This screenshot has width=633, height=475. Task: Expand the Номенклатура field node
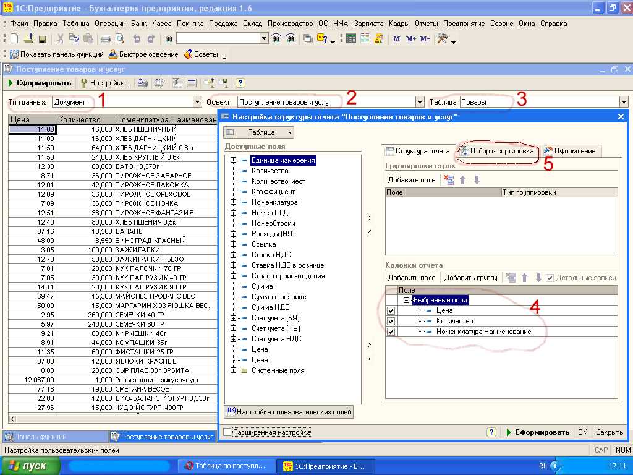pyautogui.click(x=233, y=202)
